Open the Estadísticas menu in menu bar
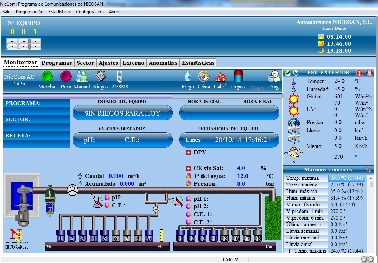The height and width of the screenshot is (263, 378). tap(60, 12)
